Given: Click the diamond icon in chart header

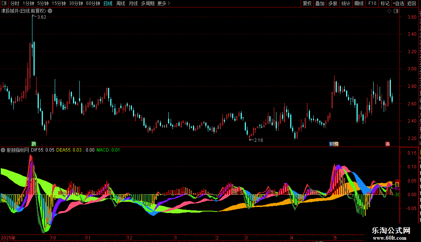Looking at the screenshot, I should 389,11.
